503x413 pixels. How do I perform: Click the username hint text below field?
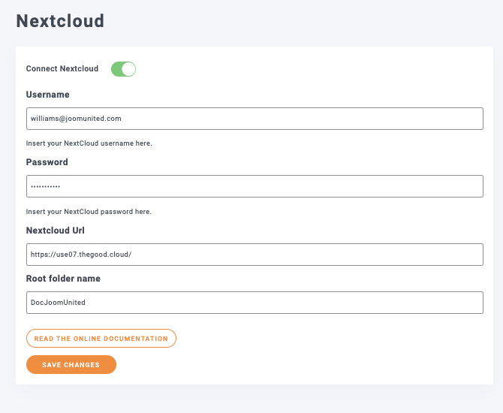pyautogui.click(x=89, y=143)
